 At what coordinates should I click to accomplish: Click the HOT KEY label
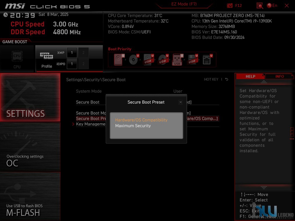(211, 80)
